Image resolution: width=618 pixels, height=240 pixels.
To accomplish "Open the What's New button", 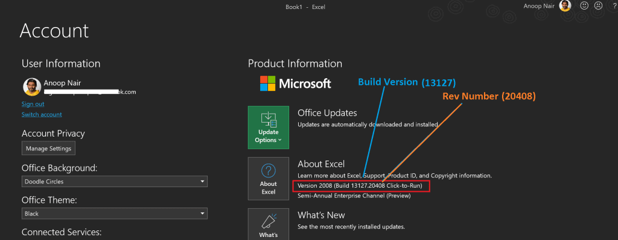I will click(x=269, y=224).
